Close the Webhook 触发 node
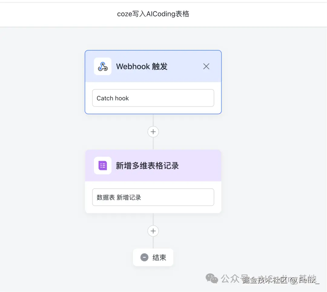The height and width of the screenshot is (292, 327). (206, 66)
